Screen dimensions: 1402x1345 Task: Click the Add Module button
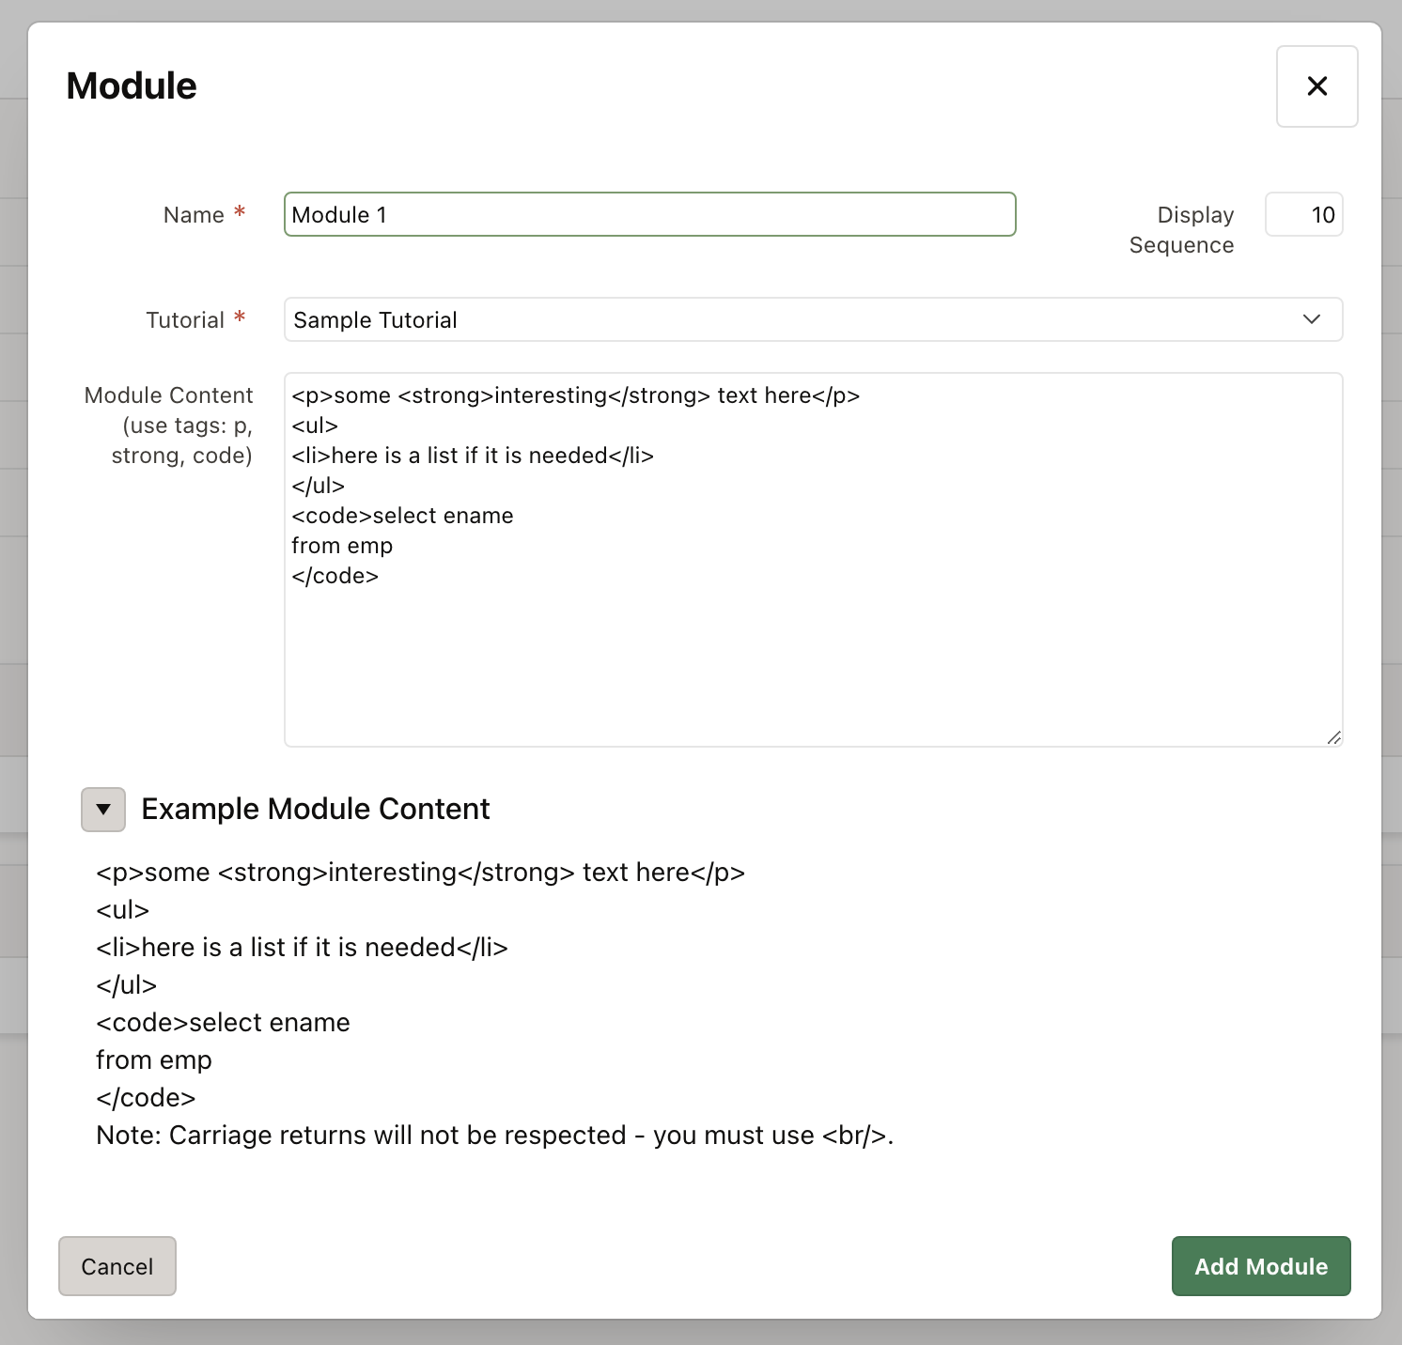1260,1266
